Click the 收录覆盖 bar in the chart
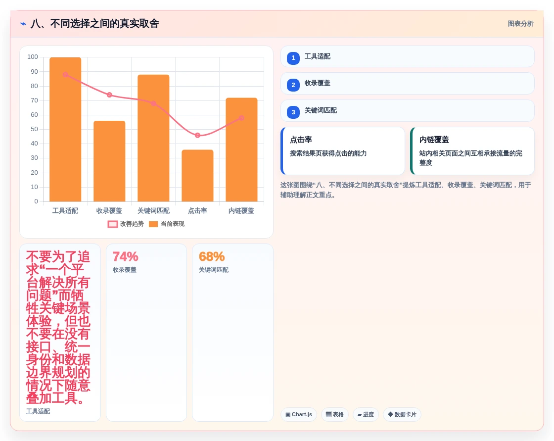This screenshot has width=554, height=441. tap(109, 161)
